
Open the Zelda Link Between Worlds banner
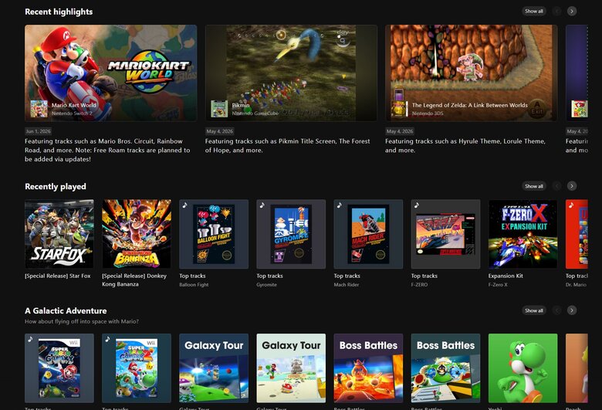tap(471, 73)
